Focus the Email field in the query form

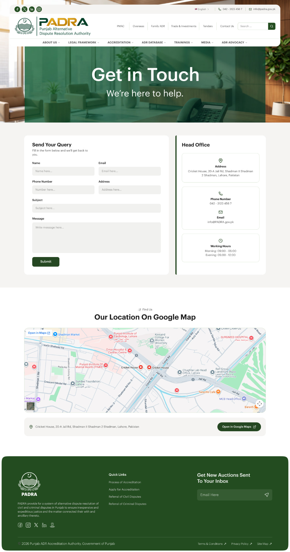tap(129, 171)
